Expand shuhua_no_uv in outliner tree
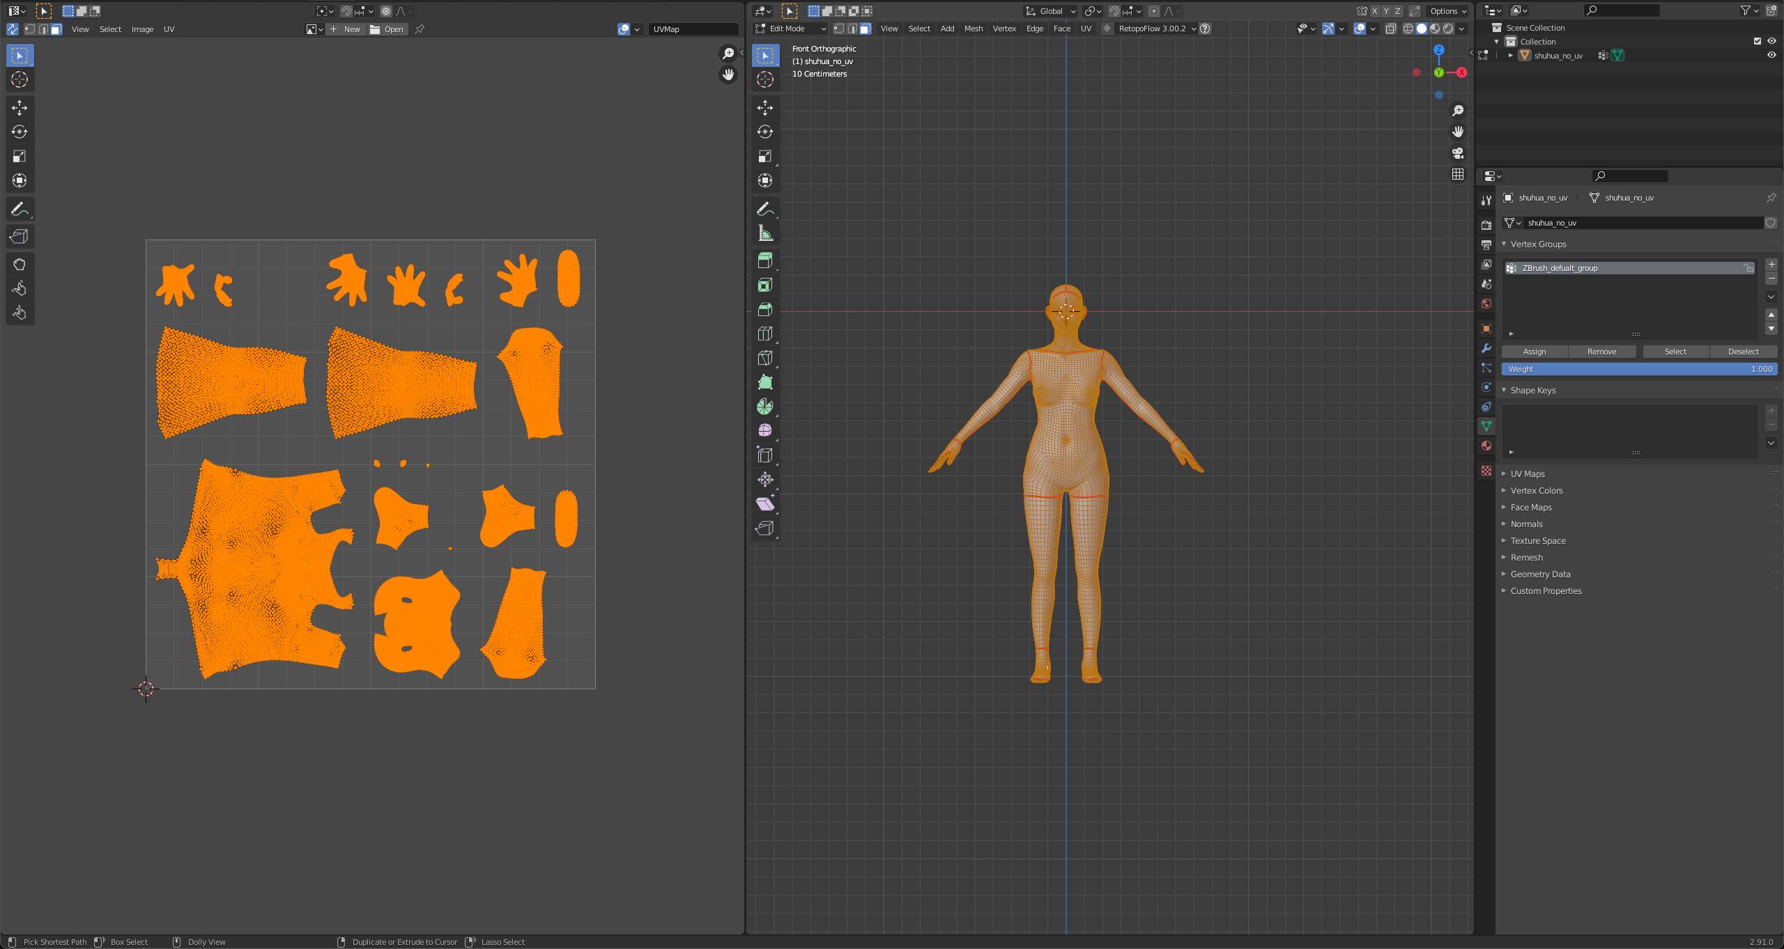This screenshot has width=1784, height=949. coord(1510,56)
